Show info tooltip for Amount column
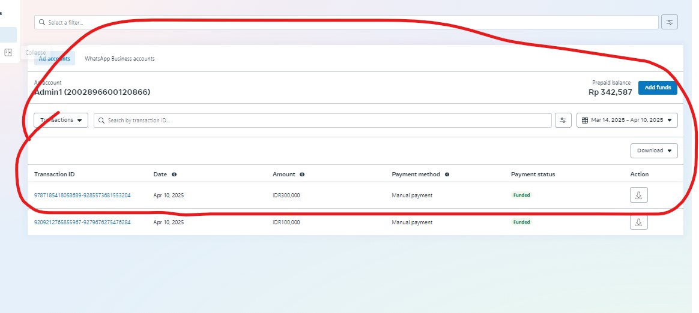This screenshot has height=313, width=699. tap(302, 174)
